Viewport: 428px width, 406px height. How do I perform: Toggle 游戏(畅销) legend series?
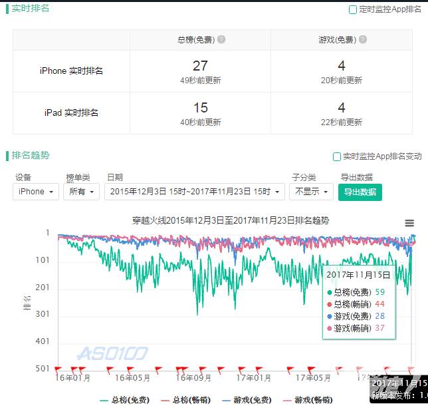pos(308,400)
